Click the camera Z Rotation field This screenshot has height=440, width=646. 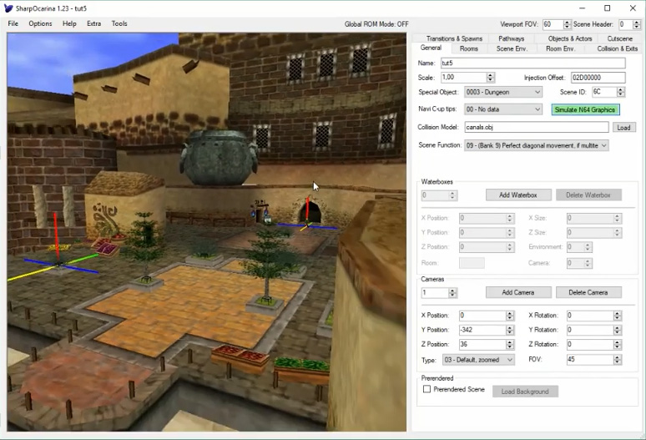pos(590,344)
